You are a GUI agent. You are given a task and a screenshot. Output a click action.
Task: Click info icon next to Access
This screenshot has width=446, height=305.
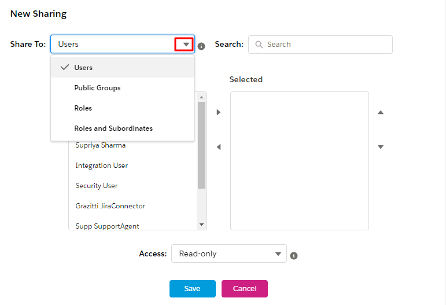[294, 256]
